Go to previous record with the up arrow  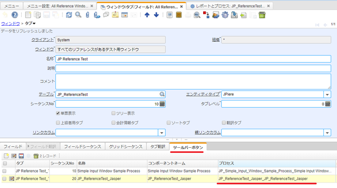147,15
